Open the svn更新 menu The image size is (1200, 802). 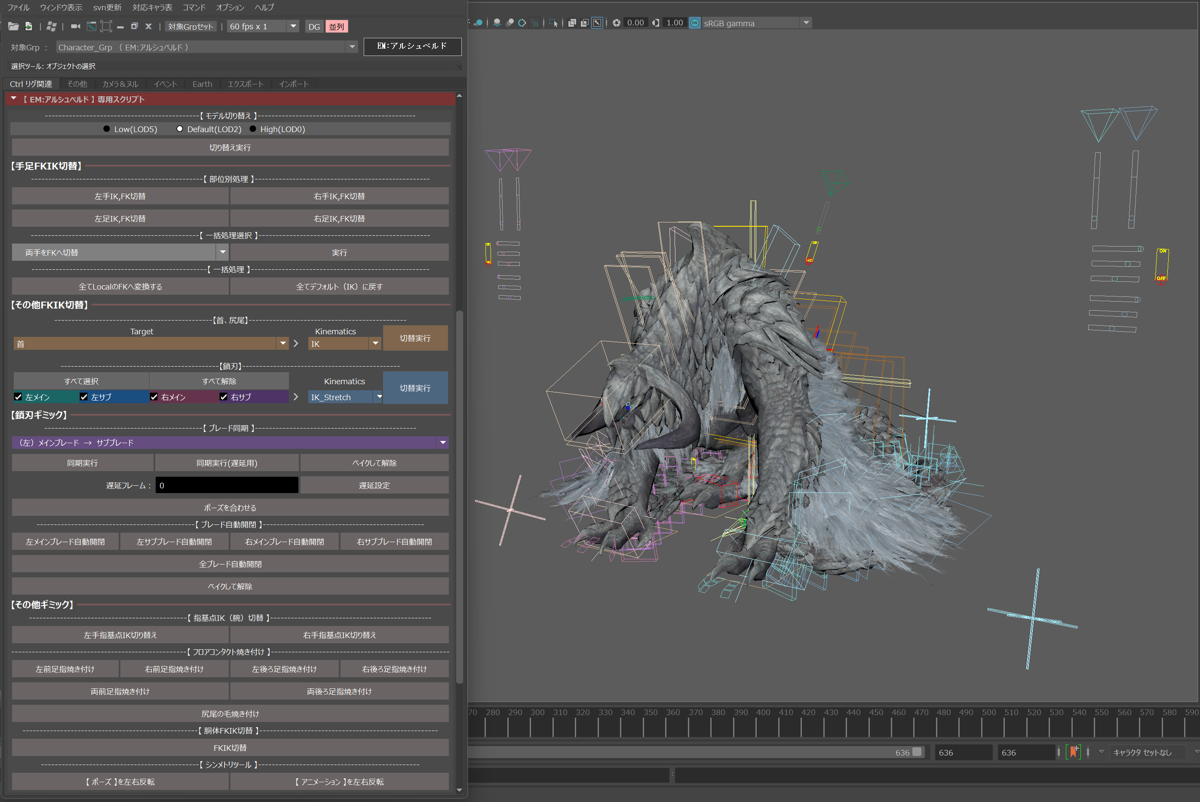pyautogui.click(x=107, y=7)
